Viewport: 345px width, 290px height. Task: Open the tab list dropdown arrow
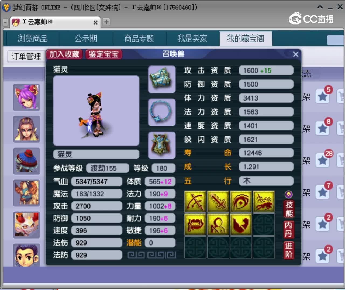tap(5, 22)
